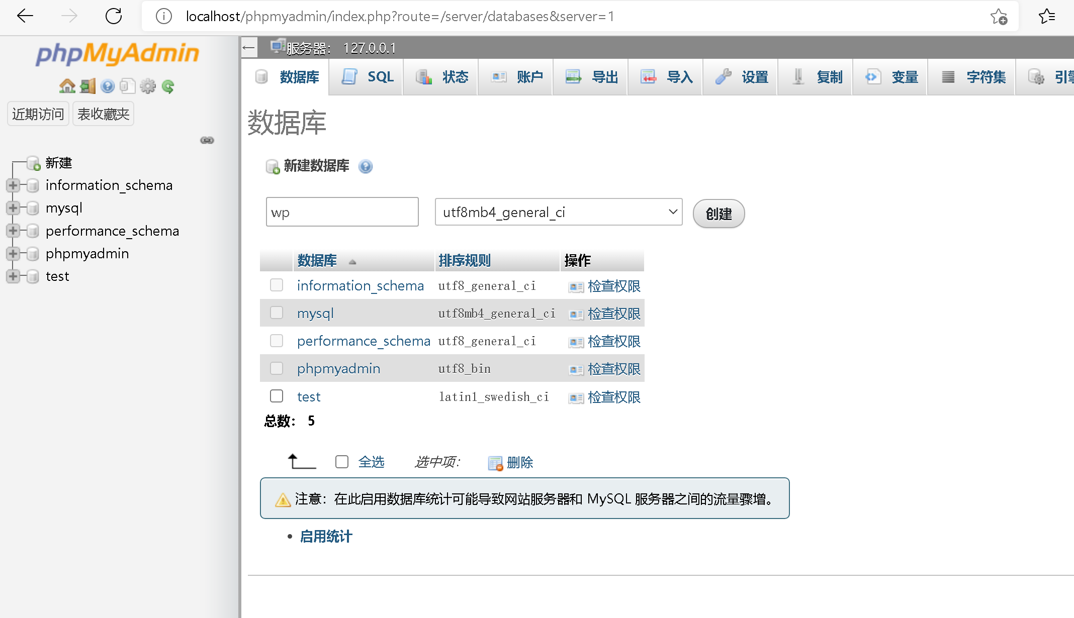This screenshot has width=1074, height=618.
Task: Check the checkbox next to mysql database
Action: 276,313
